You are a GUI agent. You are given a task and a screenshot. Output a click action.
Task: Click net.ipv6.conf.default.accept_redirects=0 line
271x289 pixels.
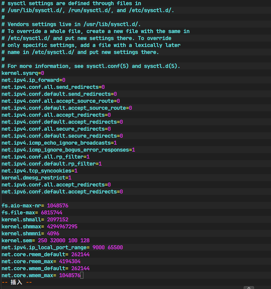[62, 192]
